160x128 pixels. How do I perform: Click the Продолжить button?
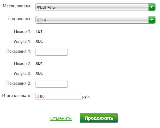click(x=99, y=118)
